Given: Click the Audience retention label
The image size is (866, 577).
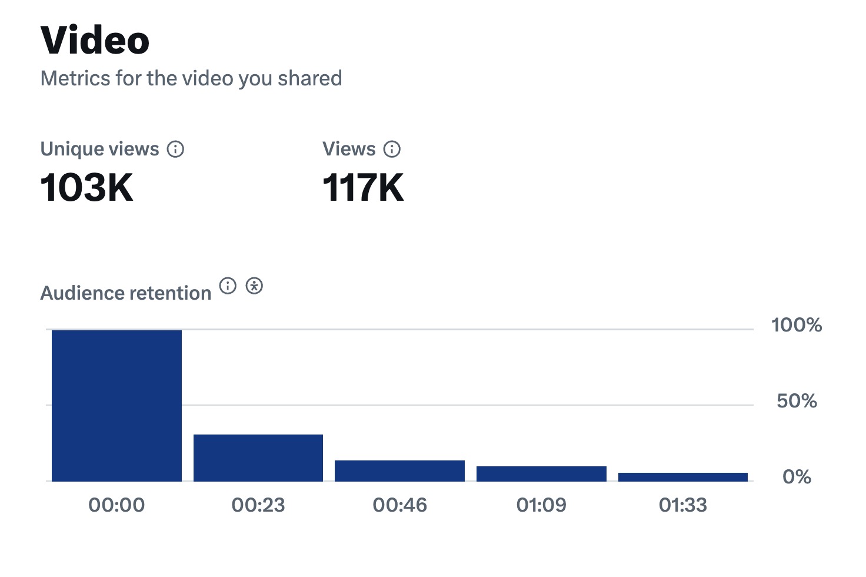Looking at the screenshot, I should pyautogui.click(x=126, y=293).
